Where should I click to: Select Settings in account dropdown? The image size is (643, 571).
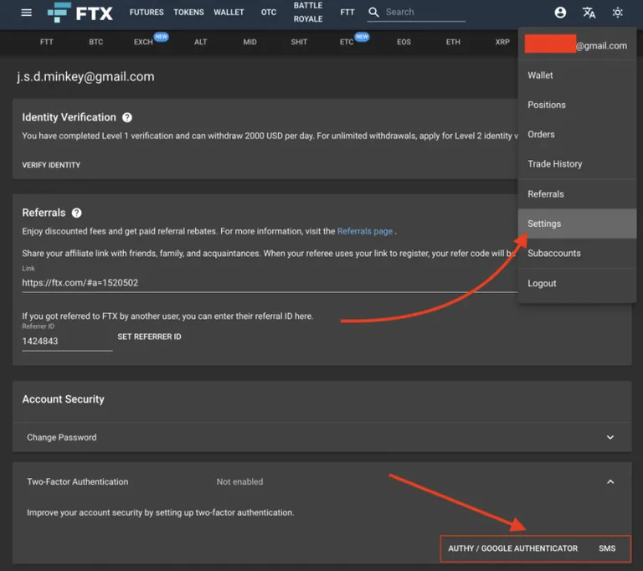point(577,224)
